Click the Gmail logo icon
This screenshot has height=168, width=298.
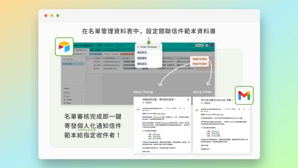point(244,95)
